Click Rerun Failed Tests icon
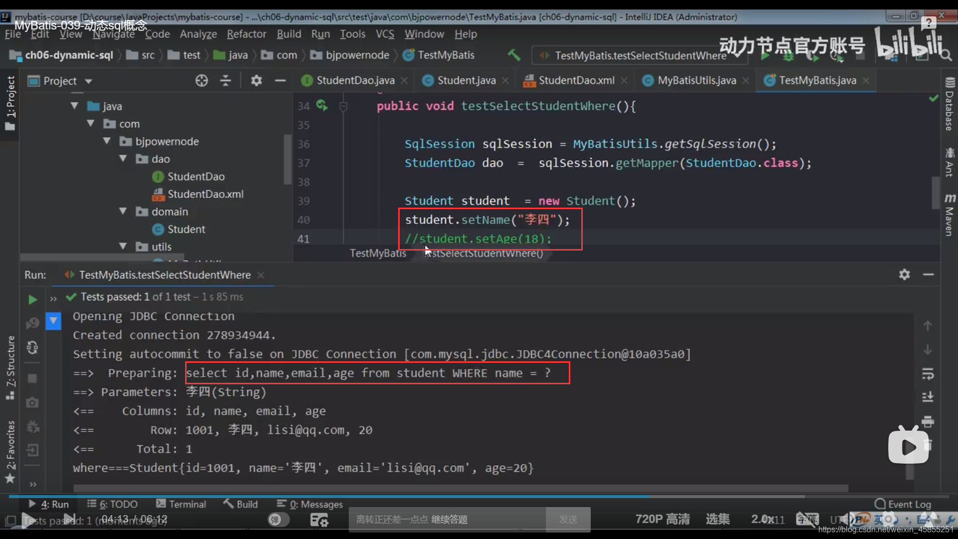 (x=32, y=323)
